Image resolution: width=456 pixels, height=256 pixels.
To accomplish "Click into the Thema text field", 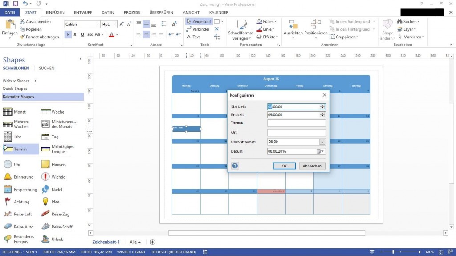I will (296, 123).
